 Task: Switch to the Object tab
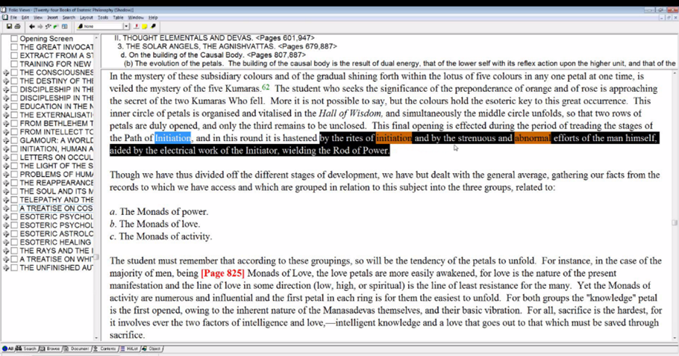pos(151,349)
